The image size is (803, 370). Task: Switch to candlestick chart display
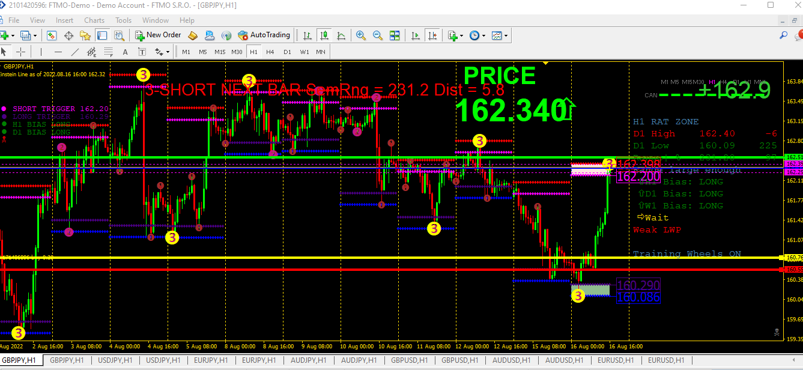point(324,35)
